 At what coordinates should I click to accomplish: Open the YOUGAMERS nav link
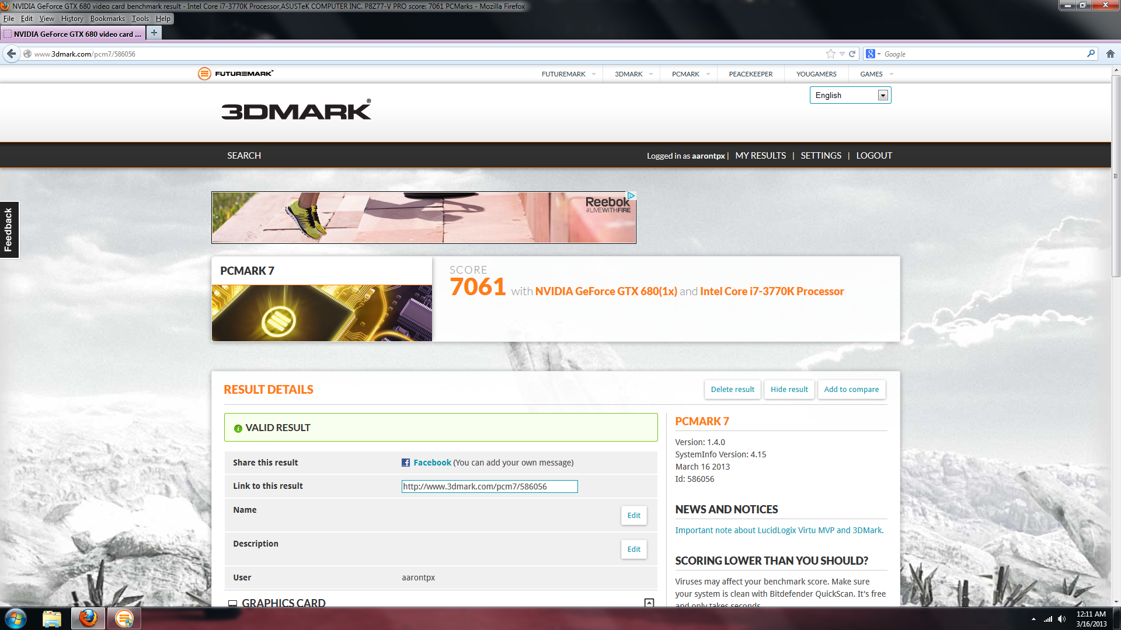(816, 74)
